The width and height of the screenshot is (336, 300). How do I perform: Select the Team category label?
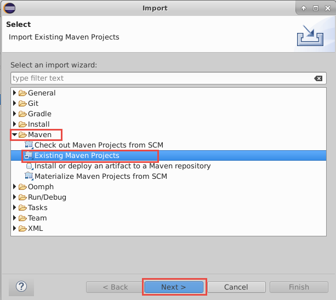point(37,218)
